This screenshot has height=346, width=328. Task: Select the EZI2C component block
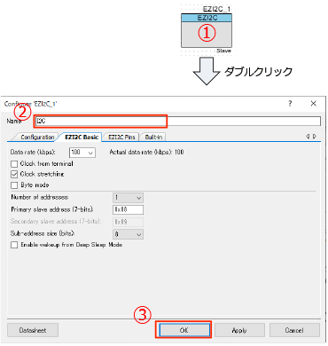point(207,30)
